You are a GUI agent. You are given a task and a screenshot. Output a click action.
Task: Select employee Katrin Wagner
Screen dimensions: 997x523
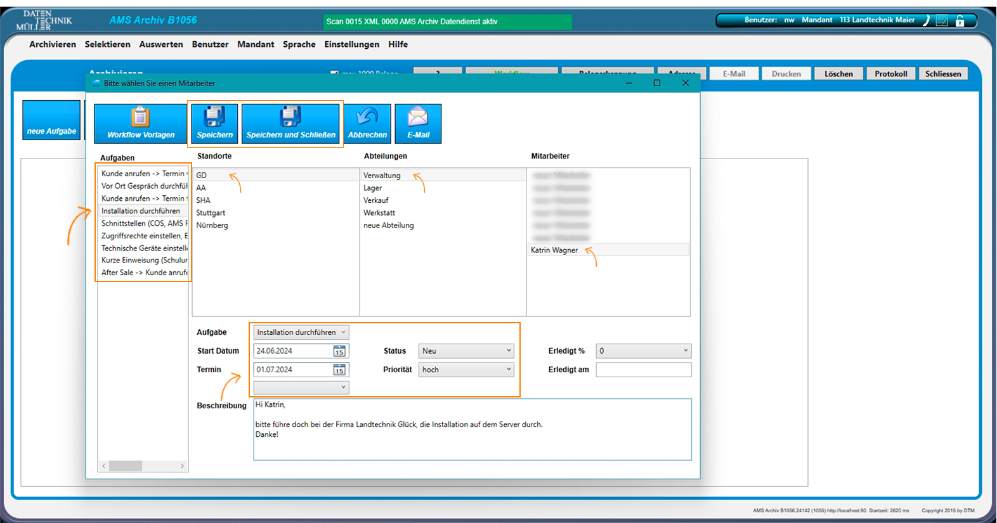pos(608,250)
